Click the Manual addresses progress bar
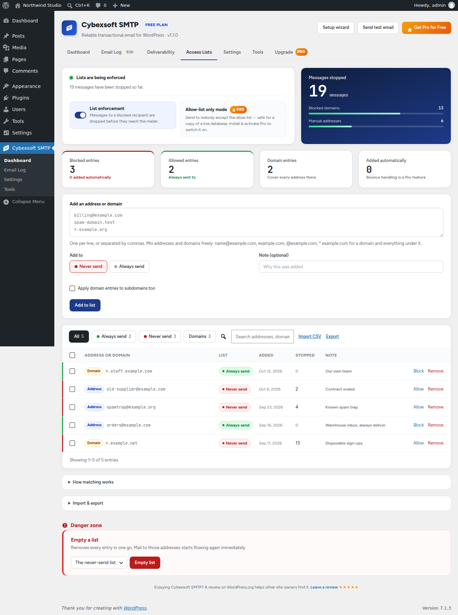 (376, 126)
